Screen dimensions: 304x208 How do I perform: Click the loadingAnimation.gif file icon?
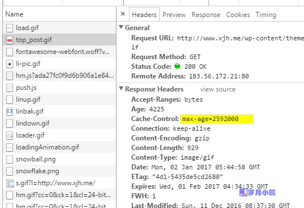pyautogui.click(x=10, y=147)
